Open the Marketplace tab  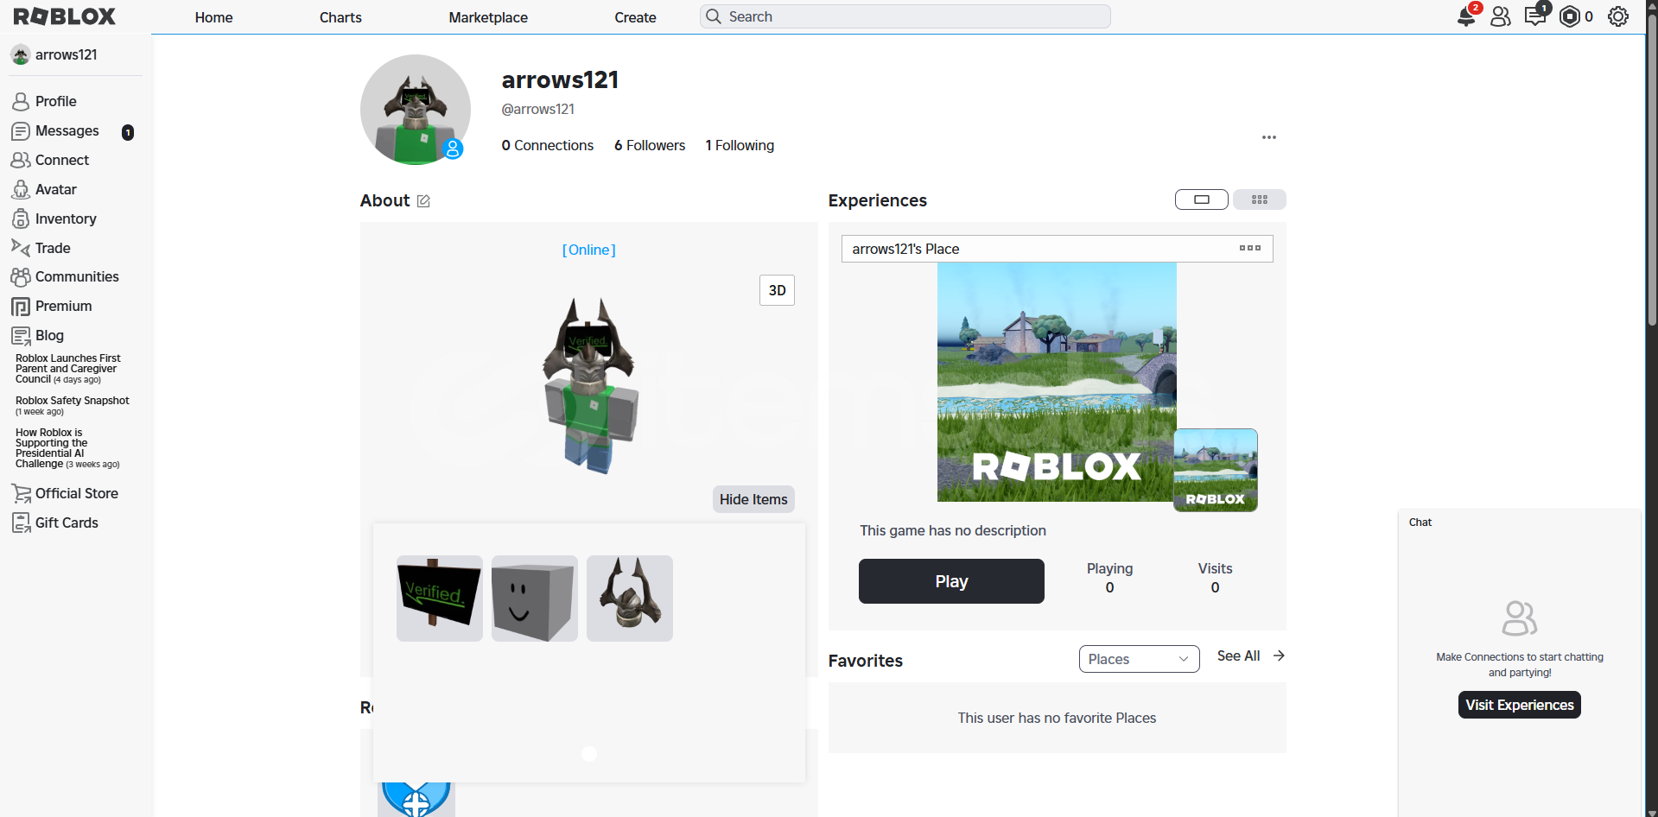488,17
